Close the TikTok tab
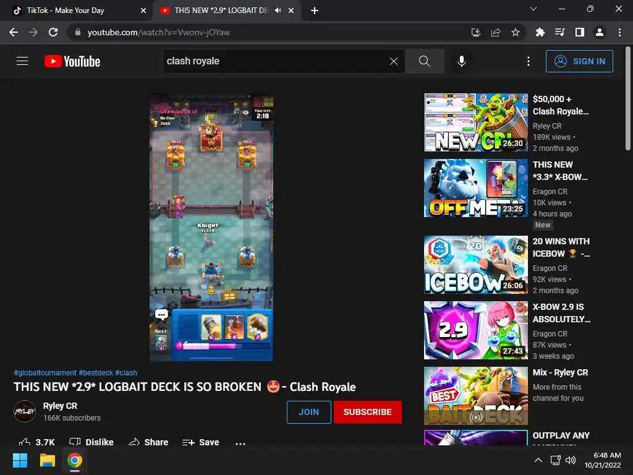 point(143,11)
